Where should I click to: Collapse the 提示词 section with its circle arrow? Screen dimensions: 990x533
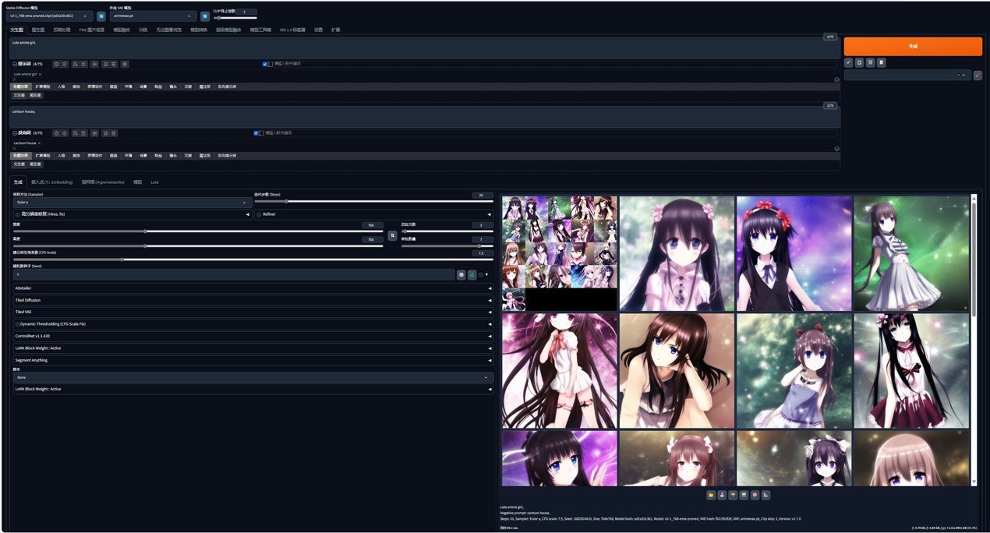click(x=15, y=64)
